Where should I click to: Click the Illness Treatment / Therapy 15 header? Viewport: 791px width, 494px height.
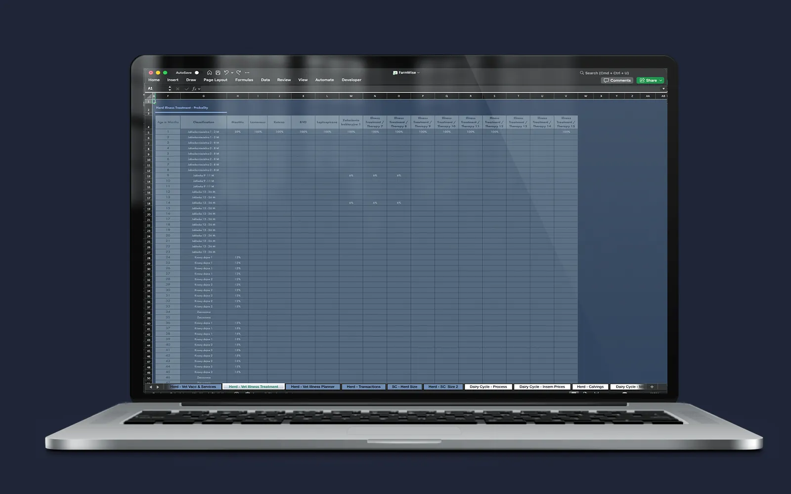[566, 122]
